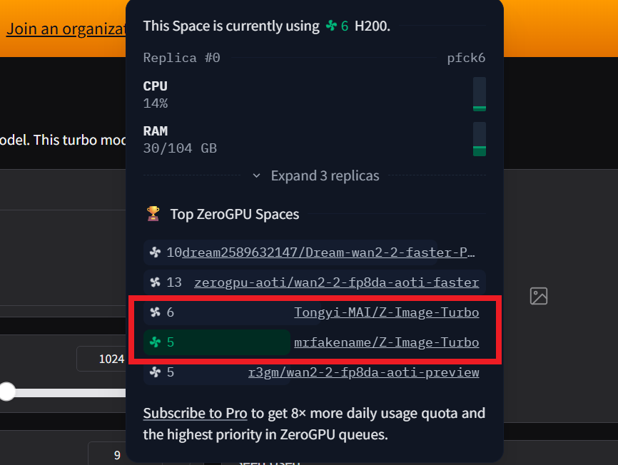Open dream2589632147/Dream-wan2-2-faster Space link
Viewport: 618px width, 465px height.
click(x=328, y=252)
